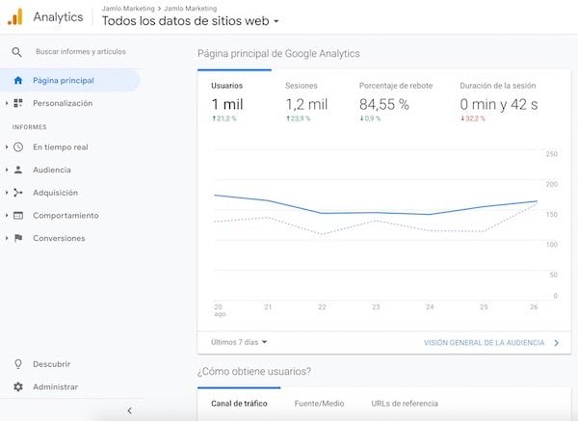578x421 pixels.
Task: Open Administrar via the gear icon
Action: [x=18, y=387]
